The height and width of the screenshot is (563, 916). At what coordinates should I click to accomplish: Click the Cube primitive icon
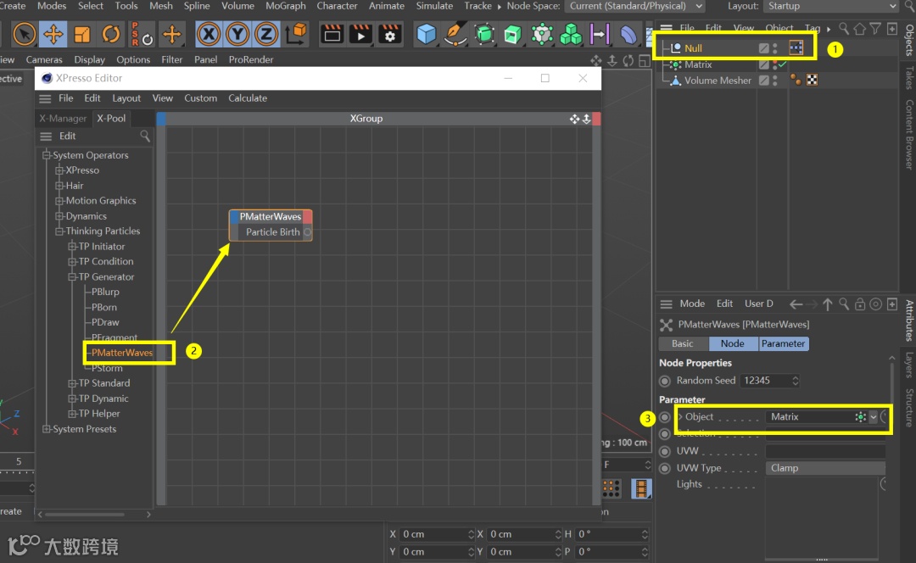click(427, 35)
